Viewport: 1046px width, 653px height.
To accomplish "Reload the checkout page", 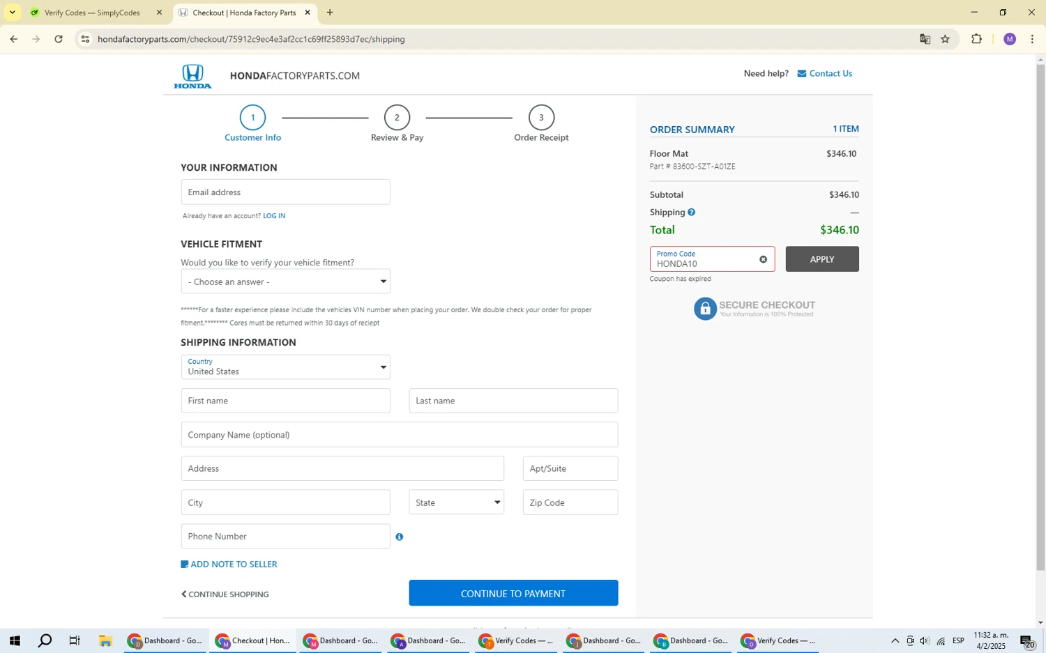I will (x=59, y=39).
